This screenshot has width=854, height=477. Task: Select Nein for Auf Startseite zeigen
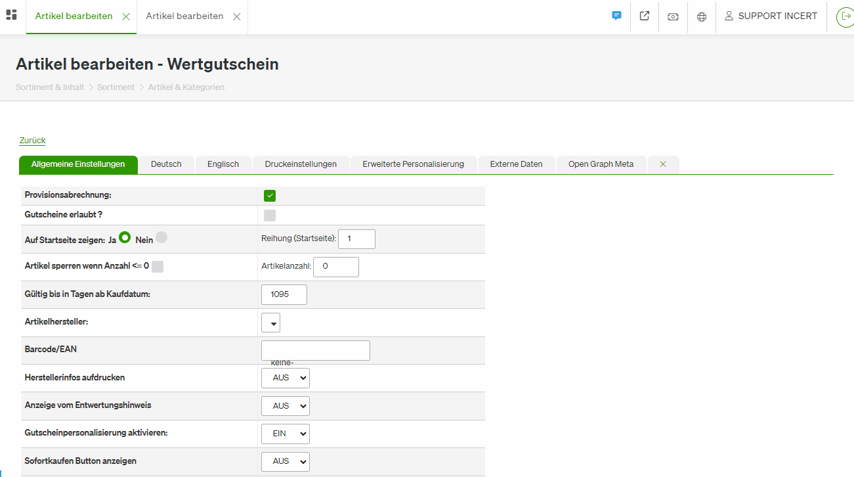click(161, 238)
